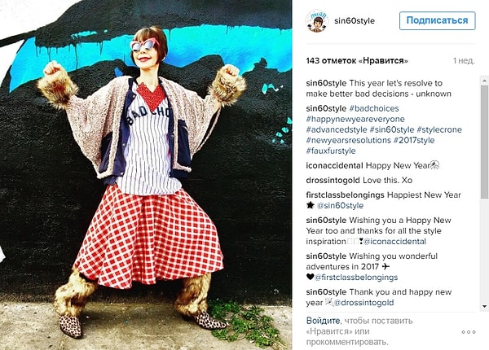Image resolution: width=489 pixels, height=350 pixels.
Task: Click the scrollbar up arrow in comments
Action: (484, 80)
